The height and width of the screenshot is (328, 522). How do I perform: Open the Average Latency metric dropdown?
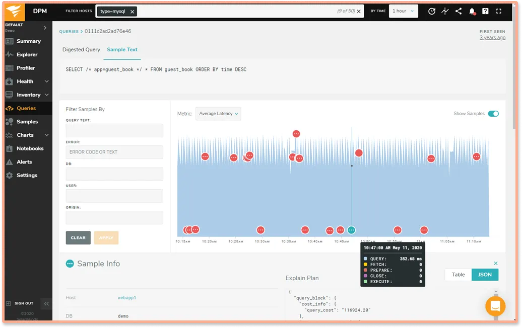(x=218, y=114)
